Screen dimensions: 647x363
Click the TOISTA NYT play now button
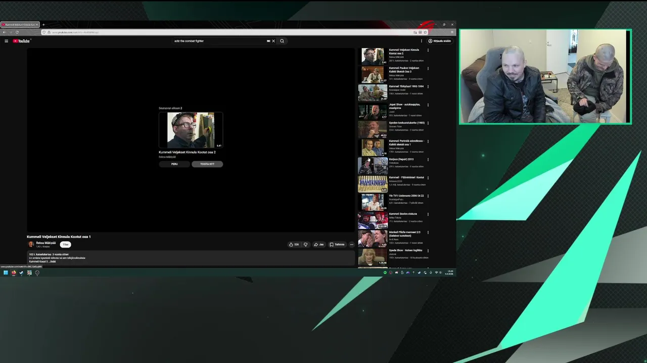(207, 164)
